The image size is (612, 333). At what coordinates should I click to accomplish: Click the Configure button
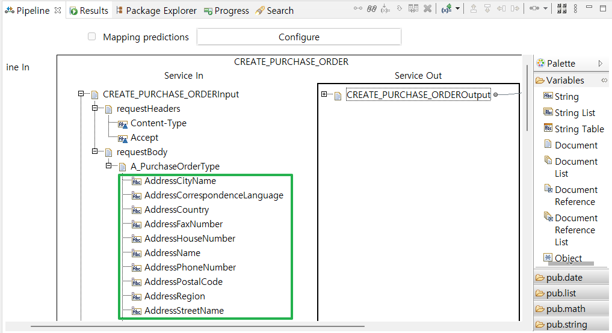coord(298,37)
